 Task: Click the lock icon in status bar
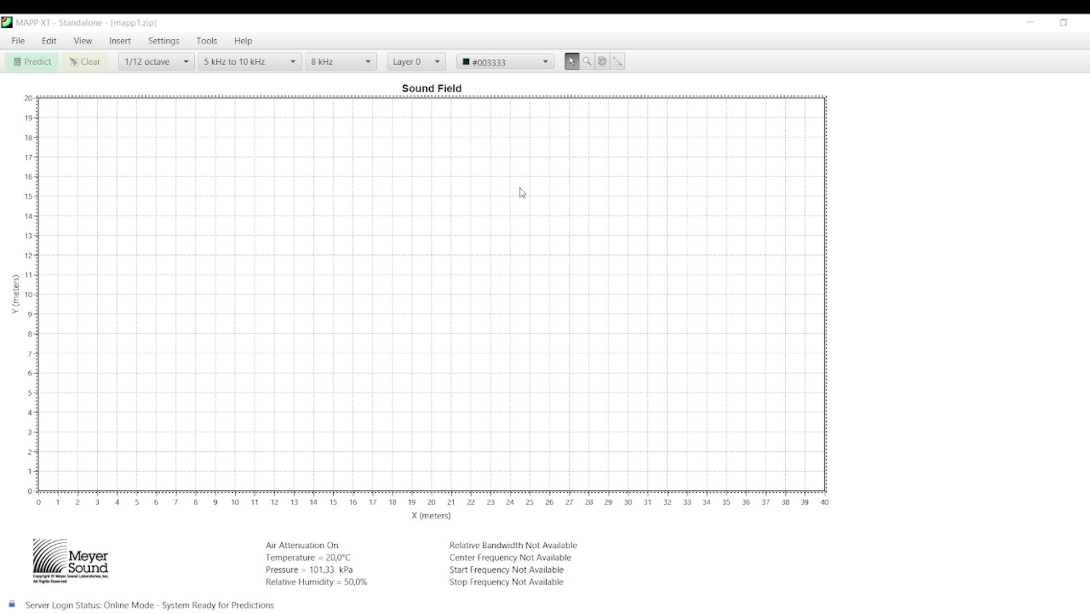point(11,604)
